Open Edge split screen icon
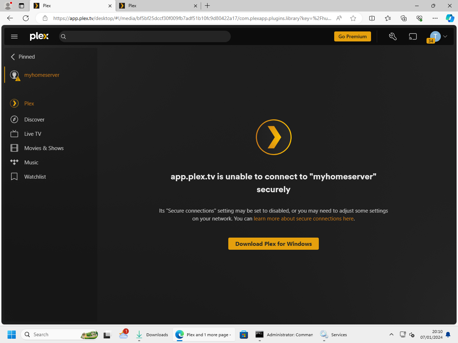Screen dimensions: 458x343 pos(372,18)
